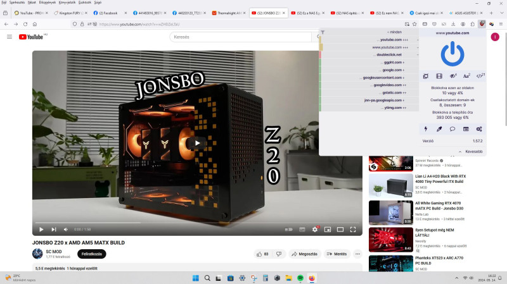The image size is (507, 284).
Task: Open Firefox account icon in toolbar
Action: click(x=463, y=24)
